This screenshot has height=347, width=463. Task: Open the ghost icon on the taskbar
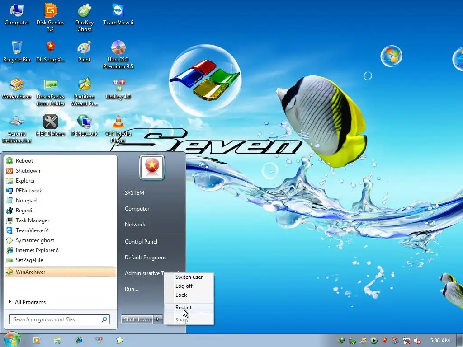(x=119, y=340)
